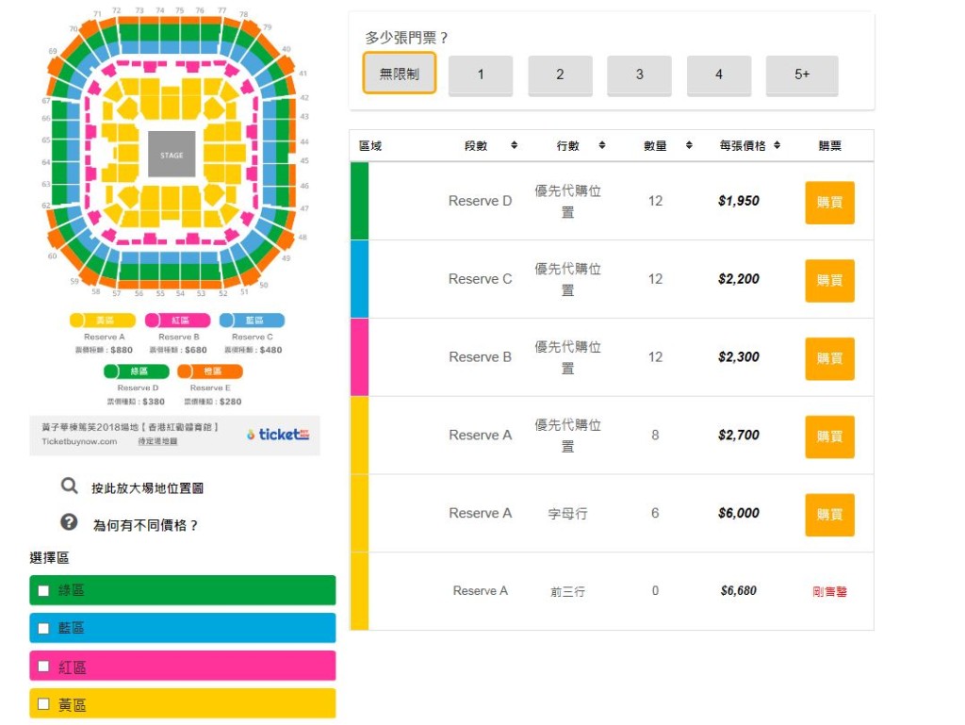
Task: Choose 2 tickets quantity option
Action: (x=560, y=74)
